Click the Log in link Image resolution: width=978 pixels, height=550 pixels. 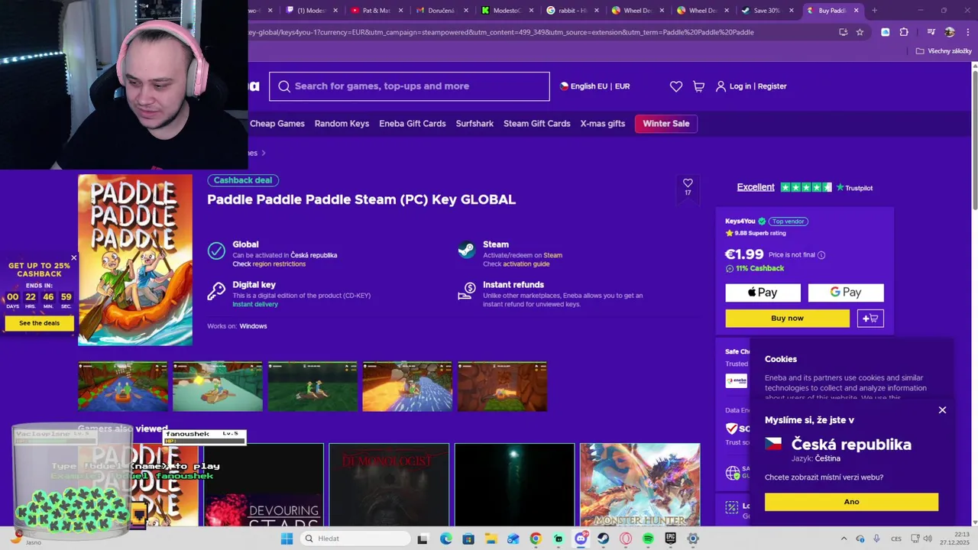click(740, 86)
